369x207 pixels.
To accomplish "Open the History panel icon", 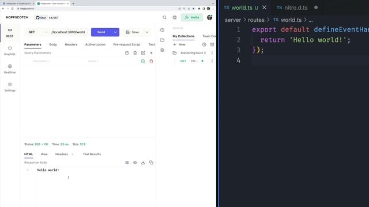I will [162, 30].
